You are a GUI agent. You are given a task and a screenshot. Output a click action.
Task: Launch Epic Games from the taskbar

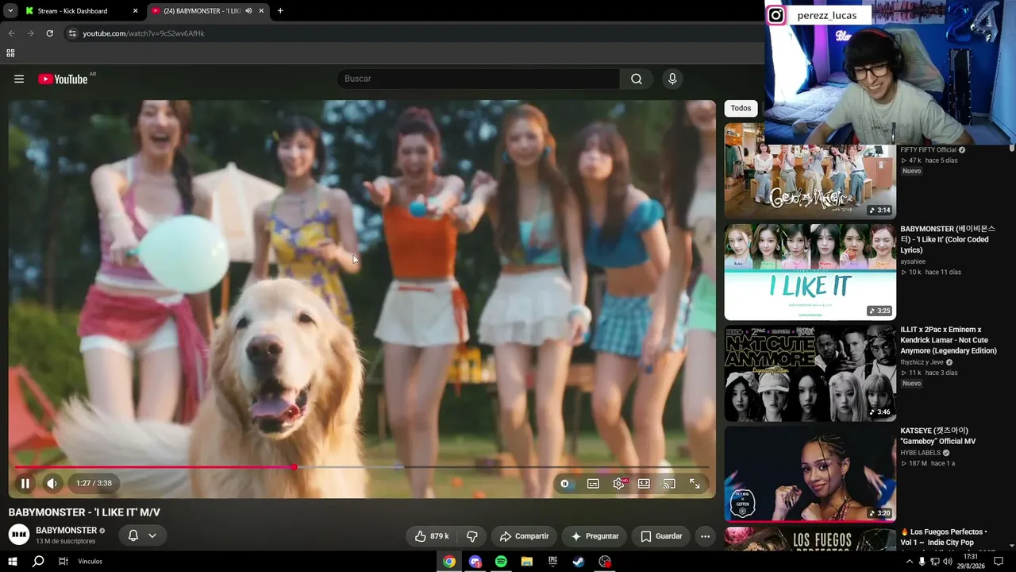(552, 562)
